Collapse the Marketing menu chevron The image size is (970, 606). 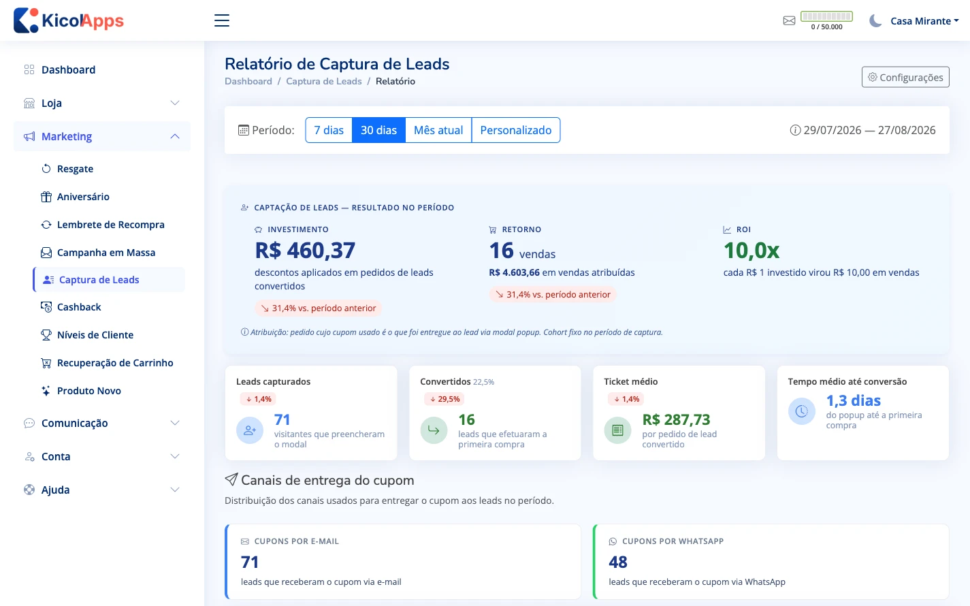175,136
